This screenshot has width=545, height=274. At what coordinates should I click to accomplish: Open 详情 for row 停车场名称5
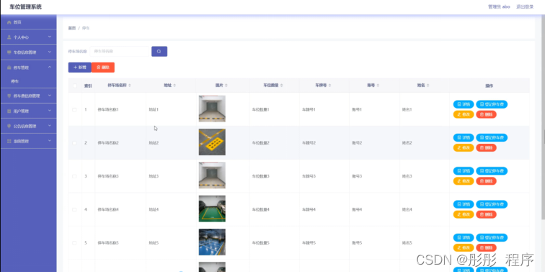[x=464, y=237]
